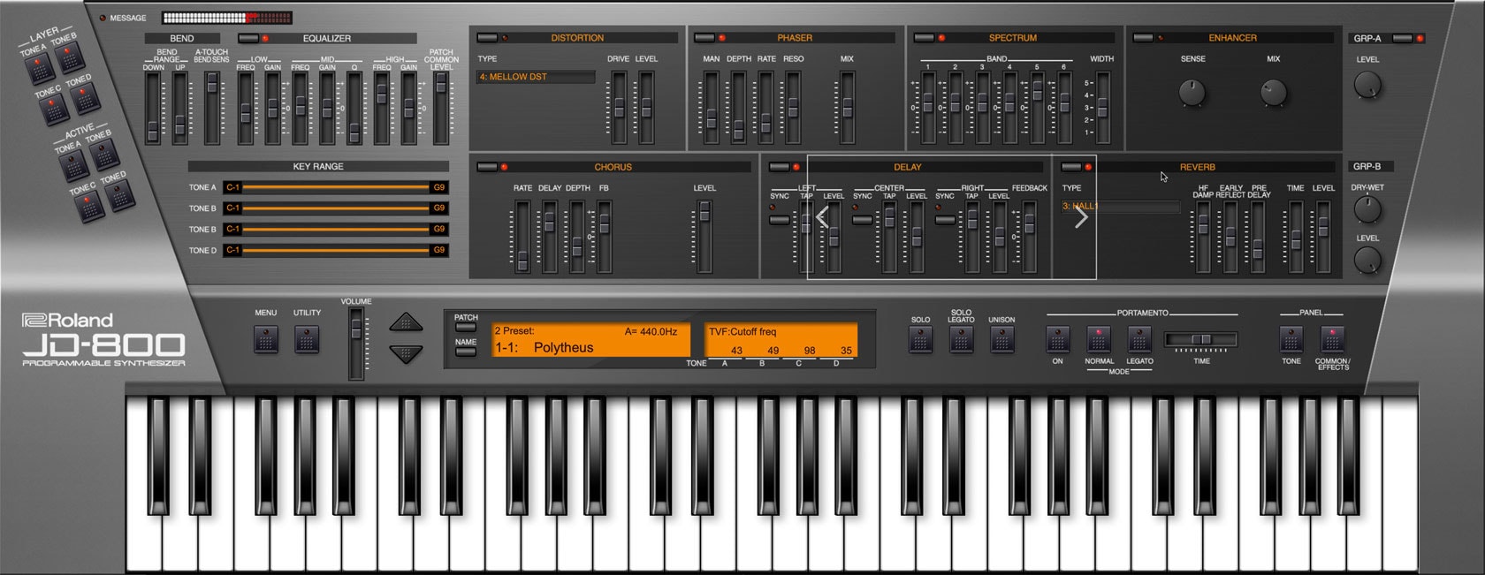Viewport: 1485px width, 575px height.
Task: Switch the panel to Common/Effects
Action: click(x=1332, y=339)
